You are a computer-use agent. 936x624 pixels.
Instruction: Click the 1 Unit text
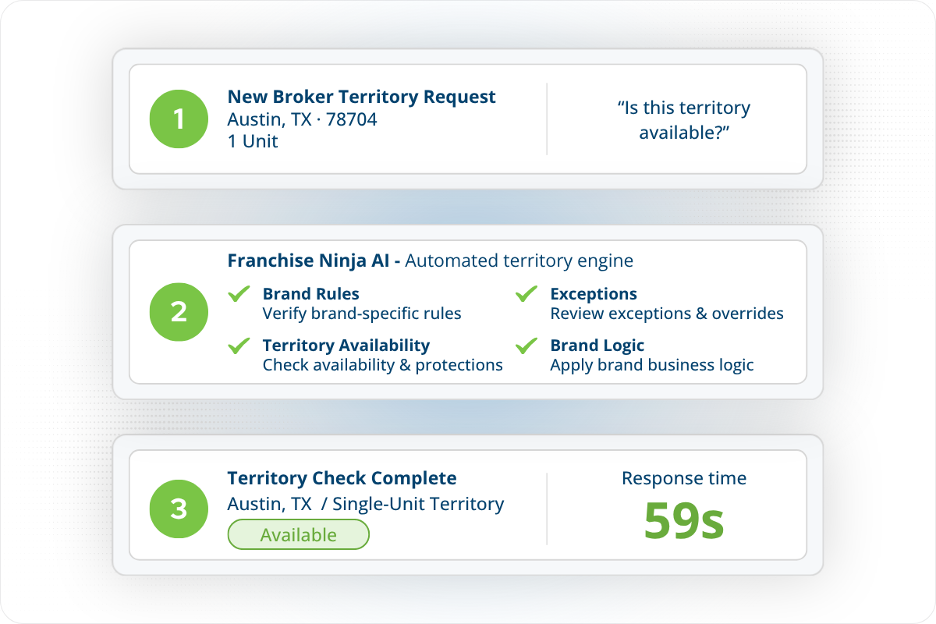coord(253,141)
